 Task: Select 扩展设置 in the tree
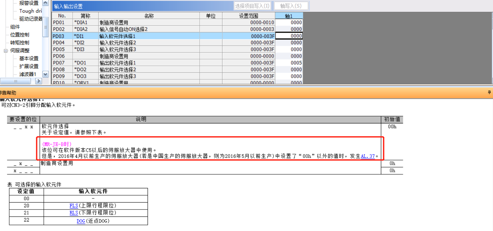[x=29, y=66]
